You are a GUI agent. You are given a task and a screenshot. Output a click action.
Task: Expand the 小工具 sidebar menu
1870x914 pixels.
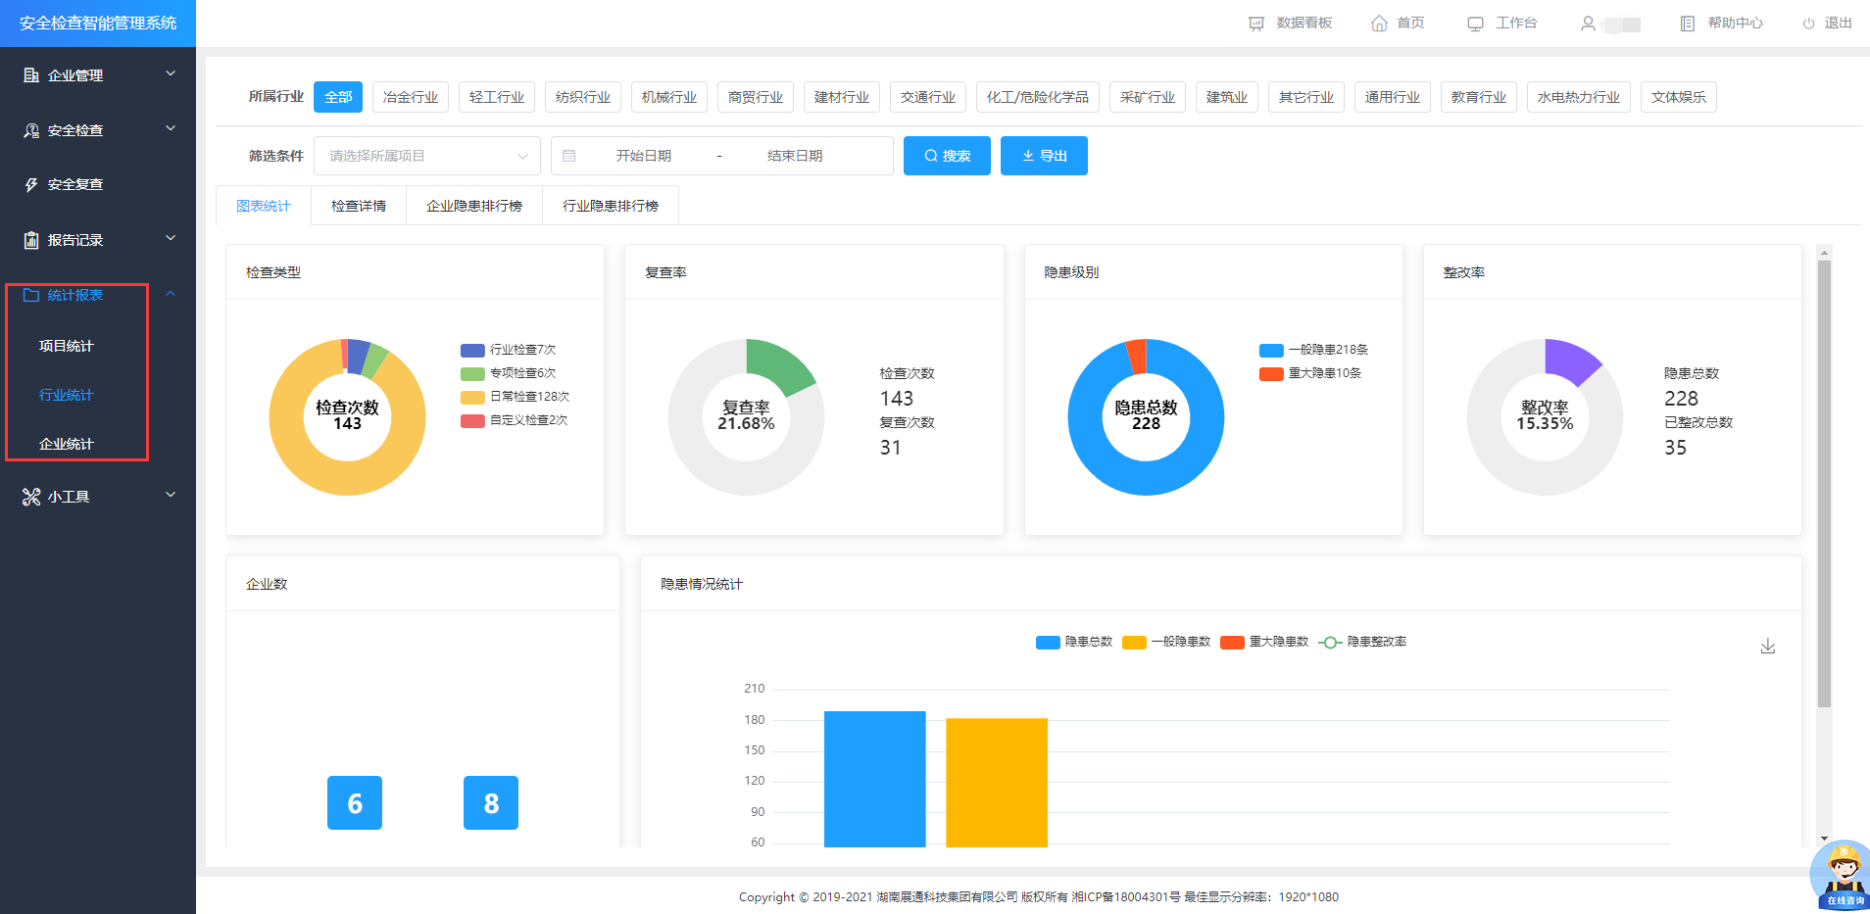point(98,497)
